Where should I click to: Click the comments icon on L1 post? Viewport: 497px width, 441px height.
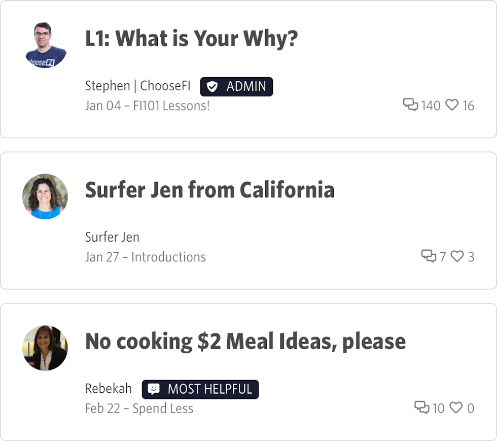point(410,105)
